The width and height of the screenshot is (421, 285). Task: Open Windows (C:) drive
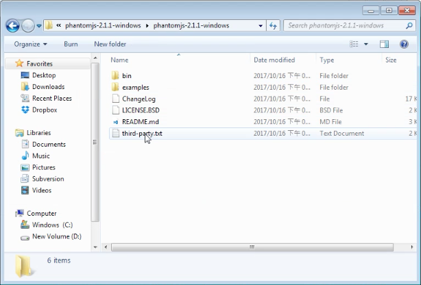tap(52, 225)
